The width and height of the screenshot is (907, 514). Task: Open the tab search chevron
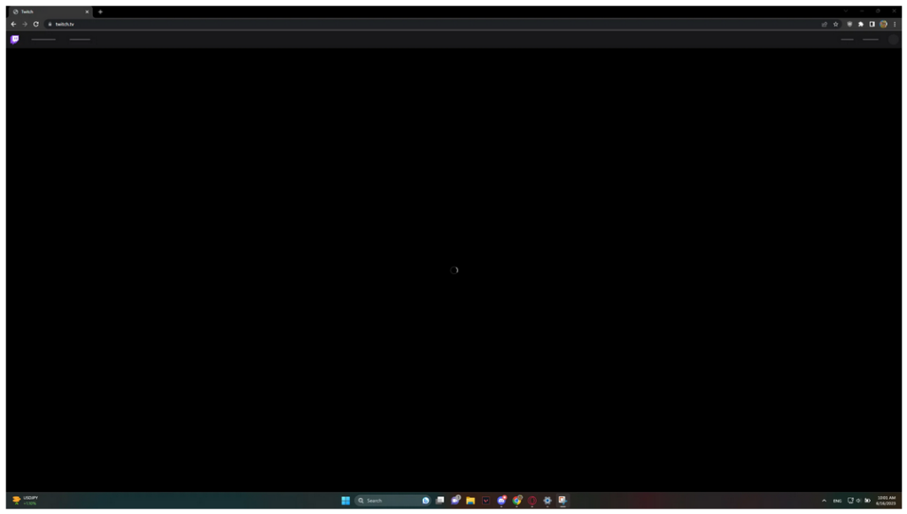tap(846, 11)
